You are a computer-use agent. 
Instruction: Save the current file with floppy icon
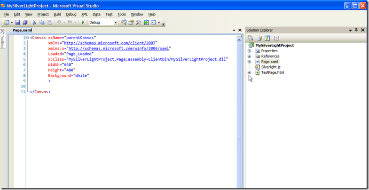18,23
